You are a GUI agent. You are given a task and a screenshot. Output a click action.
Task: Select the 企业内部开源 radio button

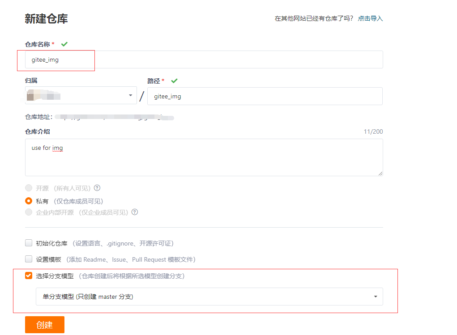pos(29,212)
